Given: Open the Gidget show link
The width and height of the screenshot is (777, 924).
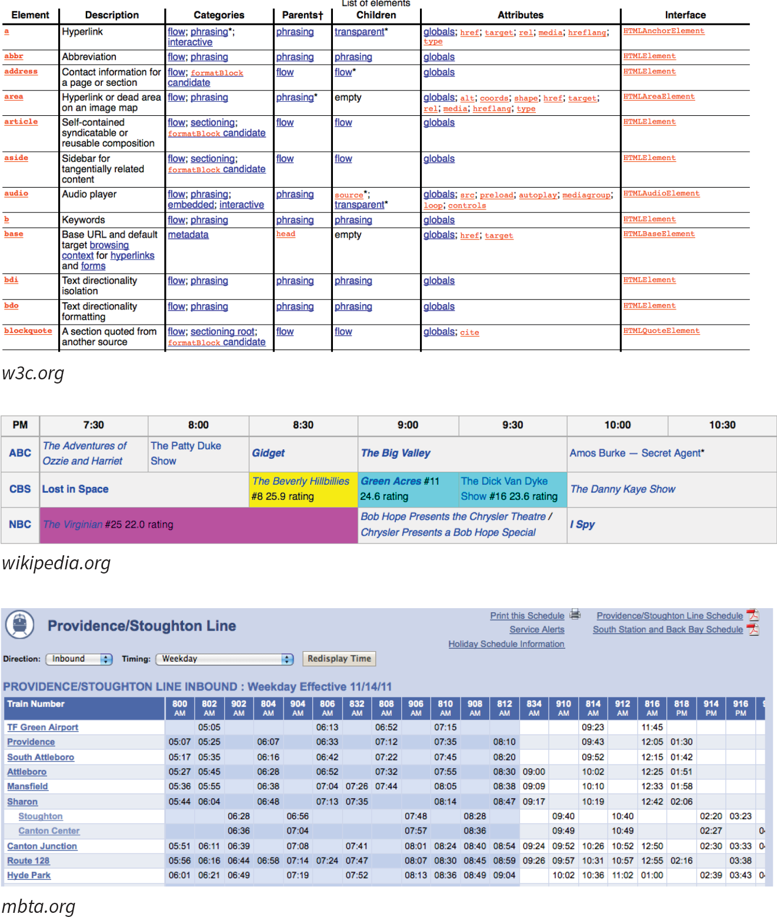Looking at the screenshot, I should click(268, 453).
